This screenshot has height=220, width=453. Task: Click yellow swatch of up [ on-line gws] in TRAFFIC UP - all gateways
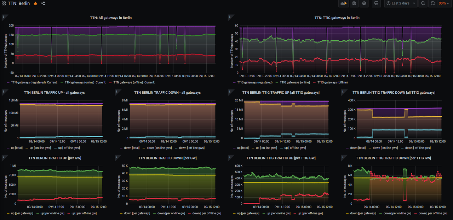click(28, 148)
